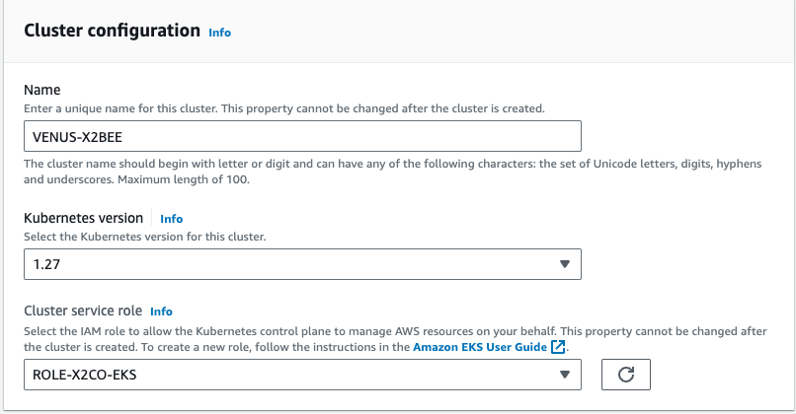Image resolution: width=796 pixels, height=414 pixels.
Task: Open Info beside Cluster configuration heading
Action: [219, 33]
